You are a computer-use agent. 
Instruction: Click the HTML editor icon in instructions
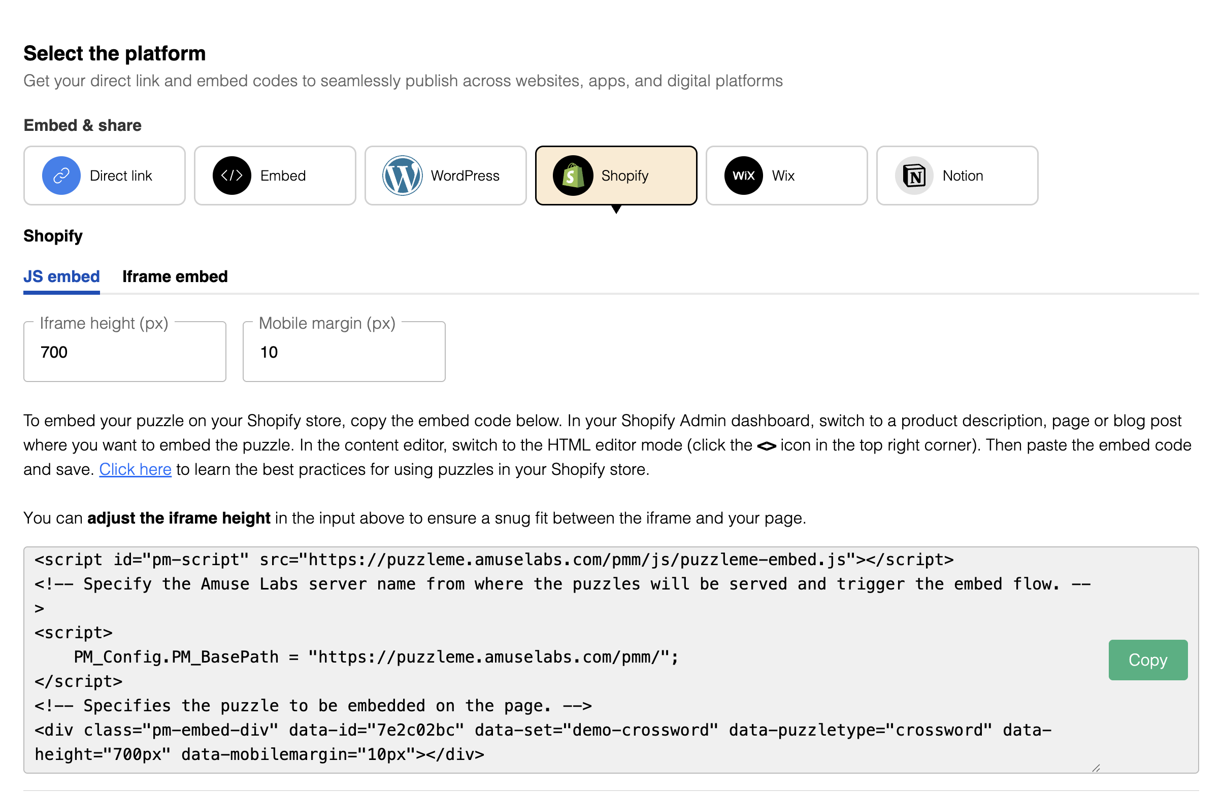[x=766, y=446]
